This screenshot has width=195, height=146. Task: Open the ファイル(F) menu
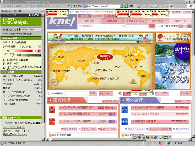(x=9, y=6)
